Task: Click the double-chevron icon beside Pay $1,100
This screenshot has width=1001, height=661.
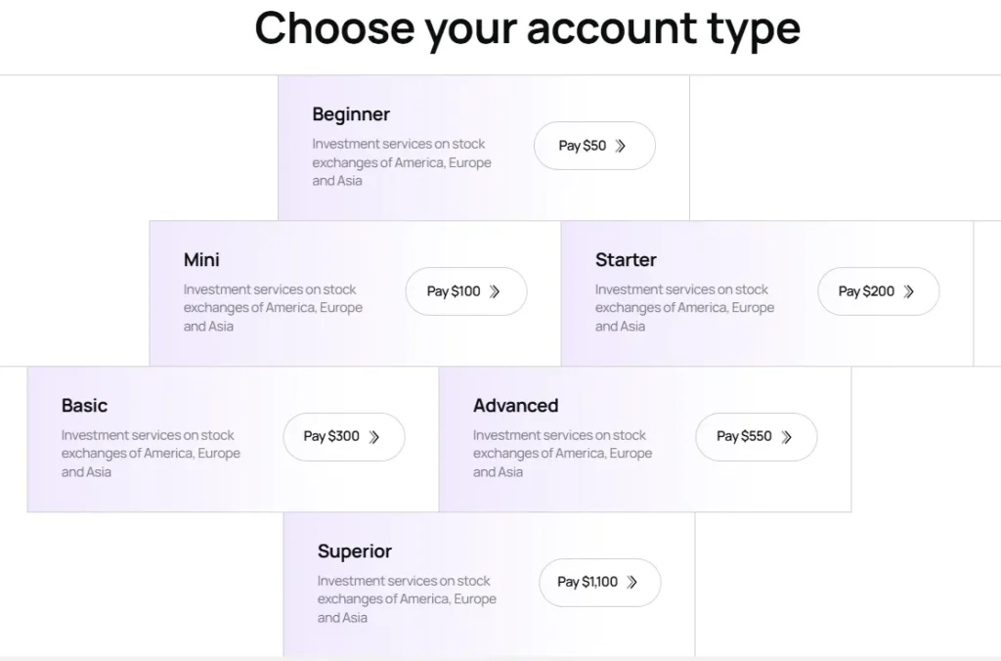Action: [x=632, y=582]
